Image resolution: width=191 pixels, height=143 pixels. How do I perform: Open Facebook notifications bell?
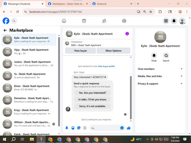(174, 21)
